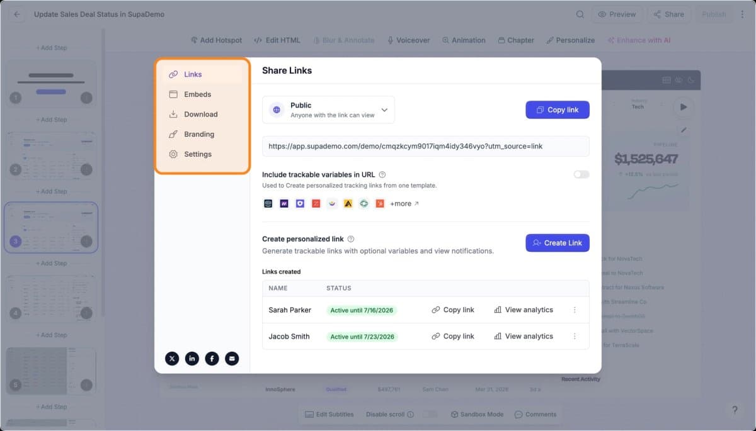This screenshot has width=756, height=431.
Task: Click the Intercom integration icon
Action: coord(268,203)
